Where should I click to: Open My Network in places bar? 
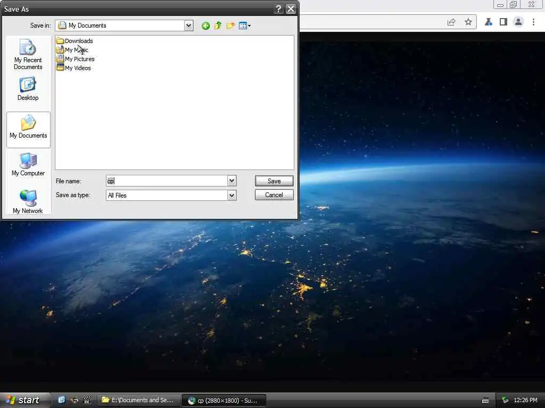(28, 202)
